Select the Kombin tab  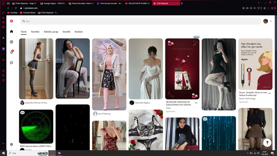[35, 32]
